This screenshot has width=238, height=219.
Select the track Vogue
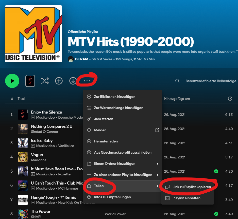(x=37, y=155)
